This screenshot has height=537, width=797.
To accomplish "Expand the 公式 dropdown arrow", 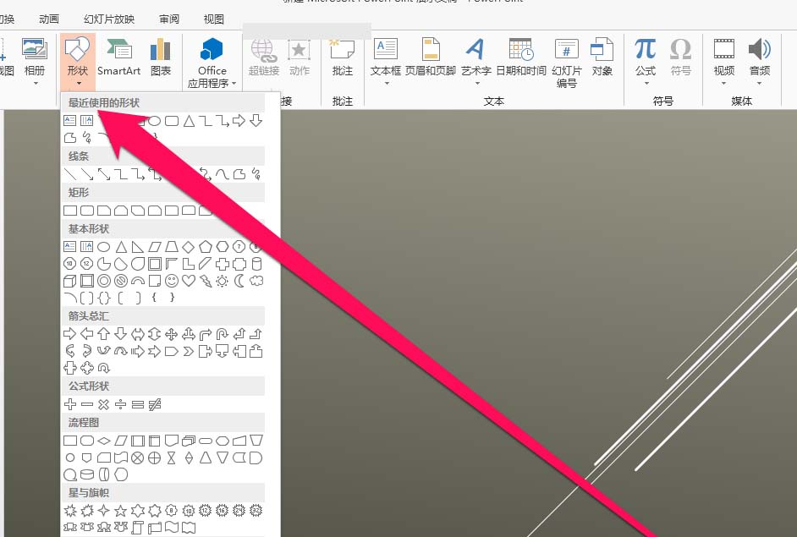I will point(646,83).
